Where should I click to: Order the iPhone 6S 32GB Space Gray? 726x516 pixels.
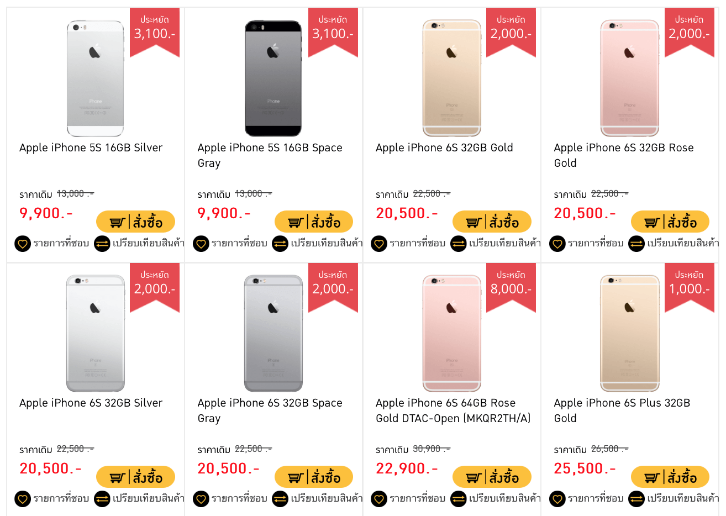tap(314, 477)
